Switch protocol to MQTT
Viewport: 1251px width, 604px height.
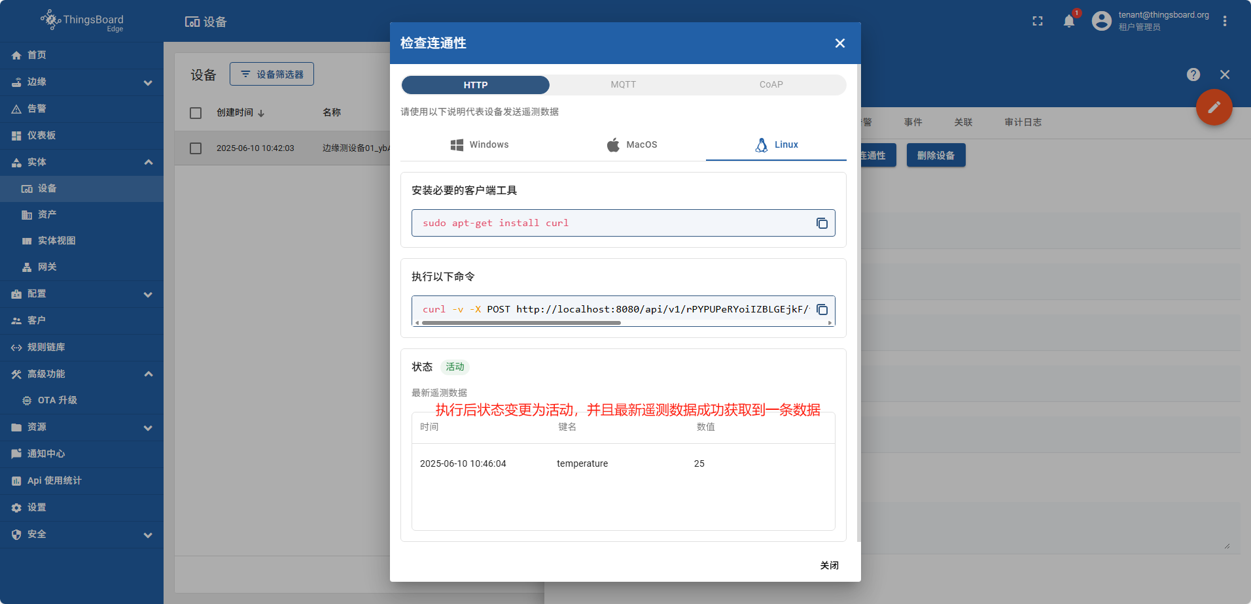pos(623,85)
